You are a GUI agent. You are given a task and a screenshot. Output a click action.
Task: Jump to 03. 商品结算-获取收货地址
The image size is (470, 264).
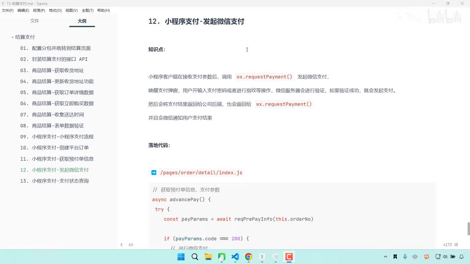click(x=52, y=70)
